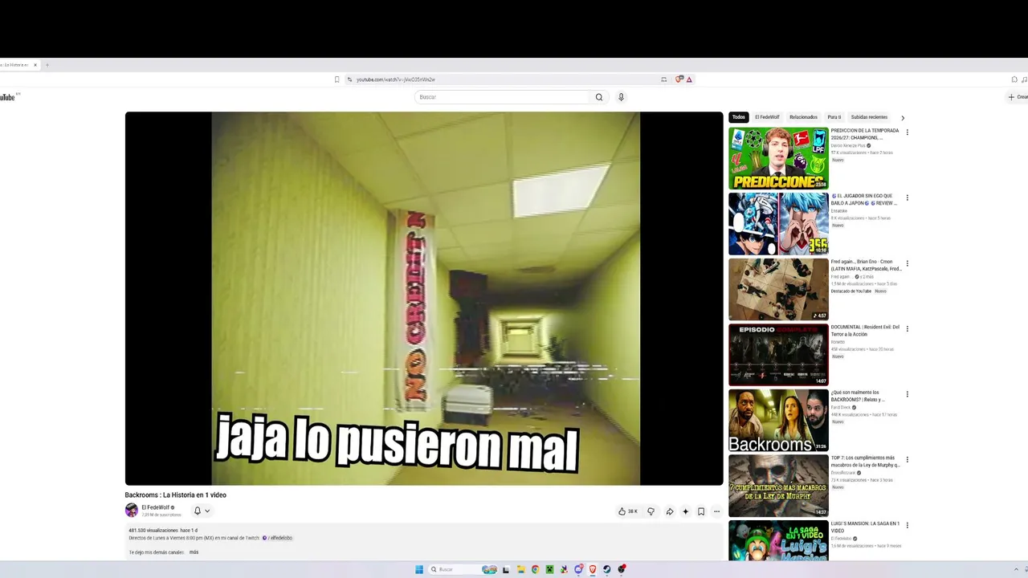Click the Backrooms video player frame
The width and height of the screenshot is (1028, 578).
coord(424,299)
